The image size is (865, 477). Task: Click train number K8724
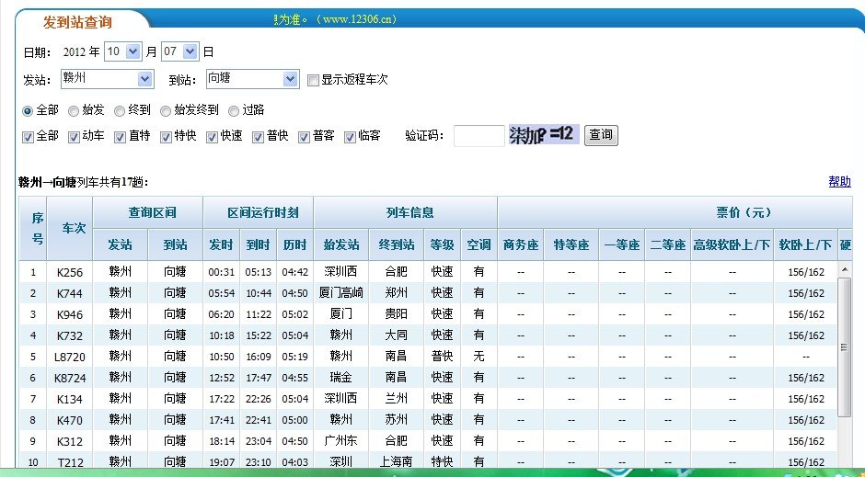(70, 378)
